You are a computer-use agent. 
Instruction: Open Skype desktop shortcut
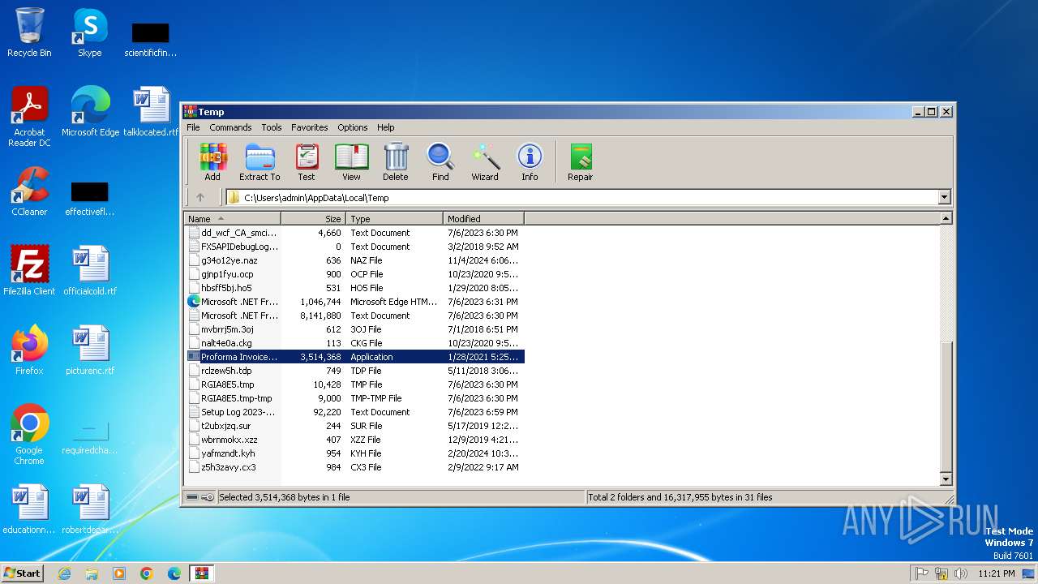(x=90, y=32)
